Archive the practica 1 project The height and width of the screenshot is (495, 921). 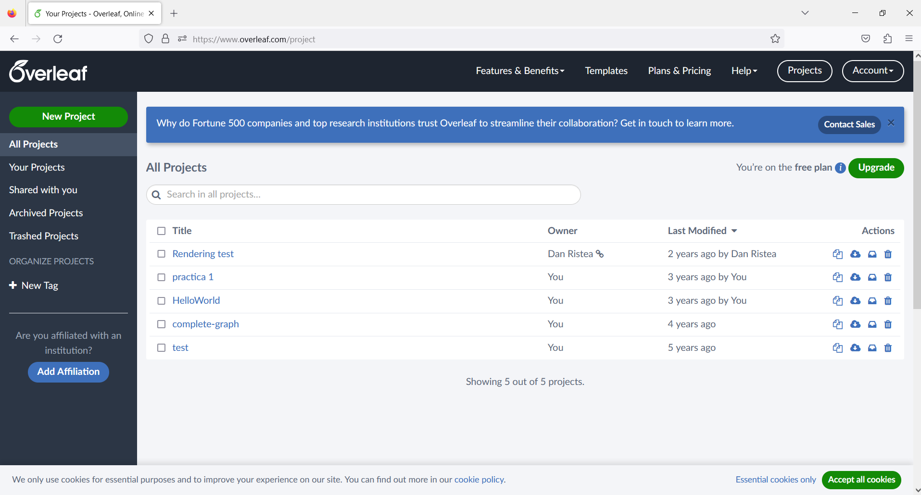872,277
